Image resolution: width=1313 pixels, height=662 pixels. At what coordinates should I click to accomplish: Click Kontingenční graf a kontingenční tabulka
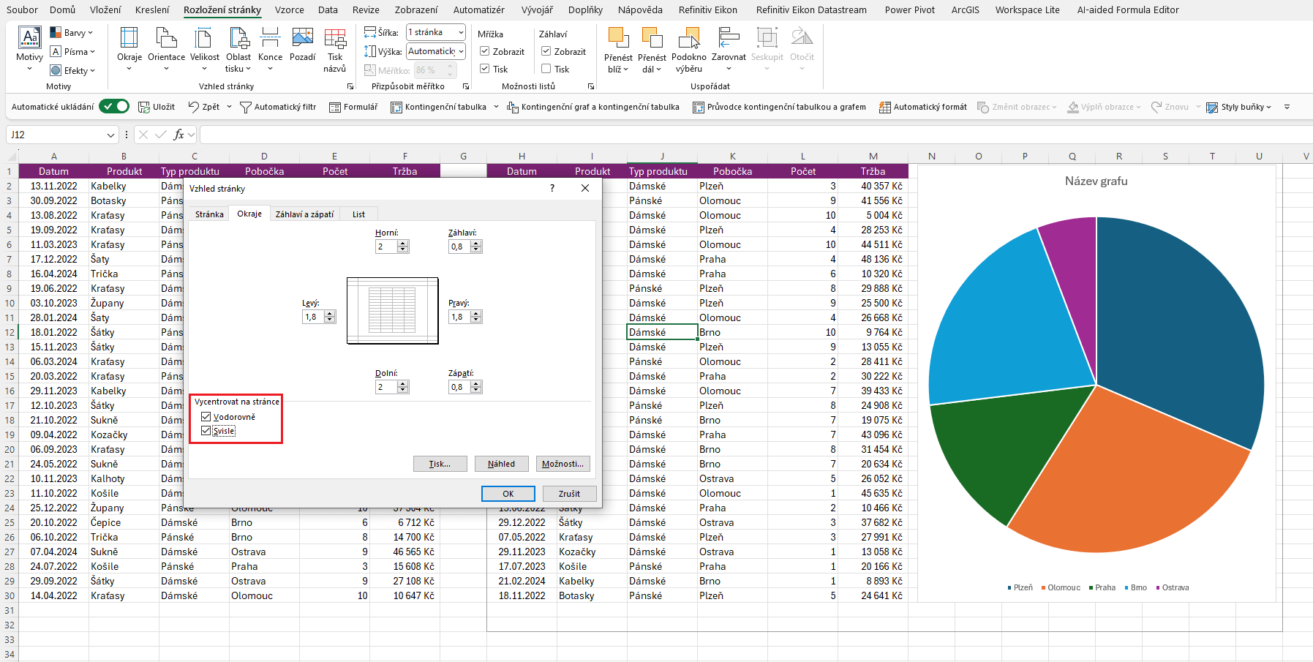[593, 107]
